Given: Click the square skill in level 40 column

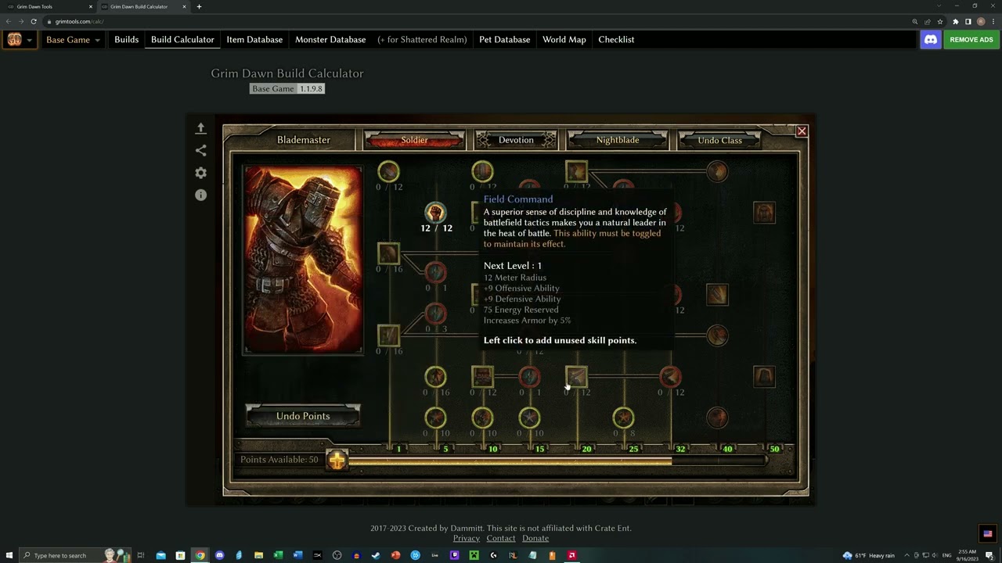Looking at the screenshot, I should 717,295.
